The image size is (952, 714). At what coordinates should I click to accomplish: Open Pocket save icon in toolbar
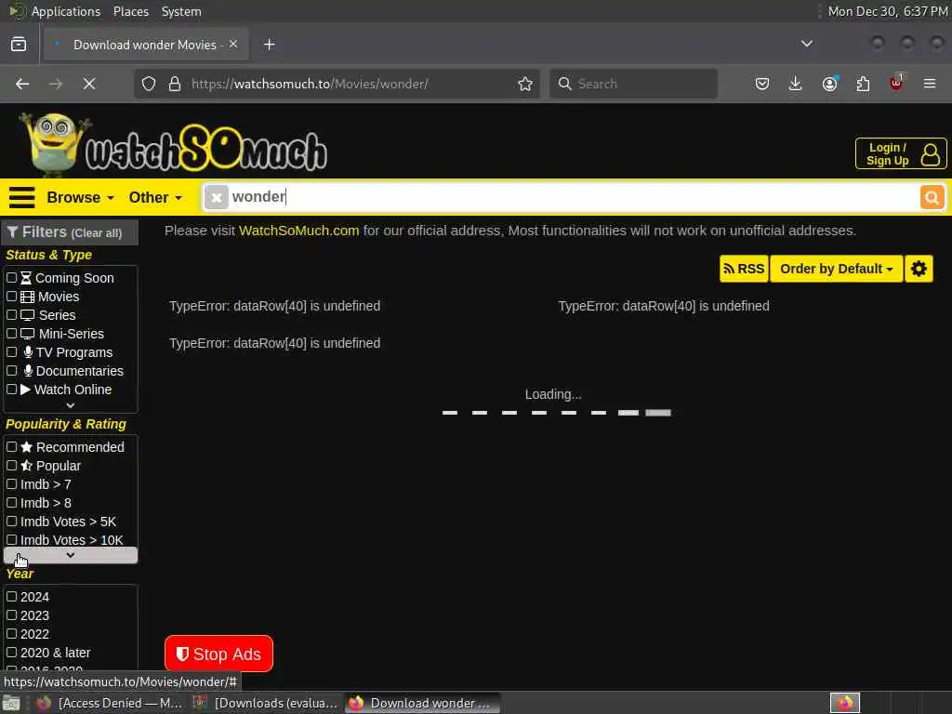point(762,84)
